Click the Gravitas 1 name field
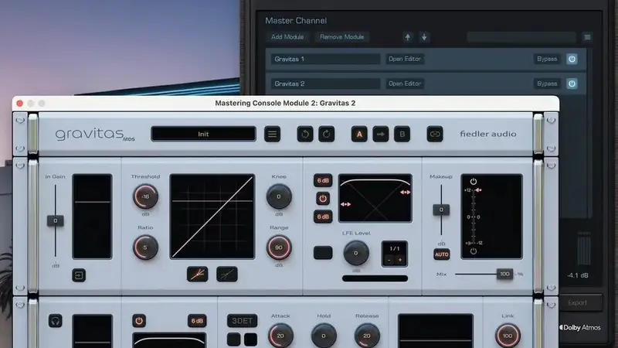This screenshot has width=618, height=348. (325, 59)
